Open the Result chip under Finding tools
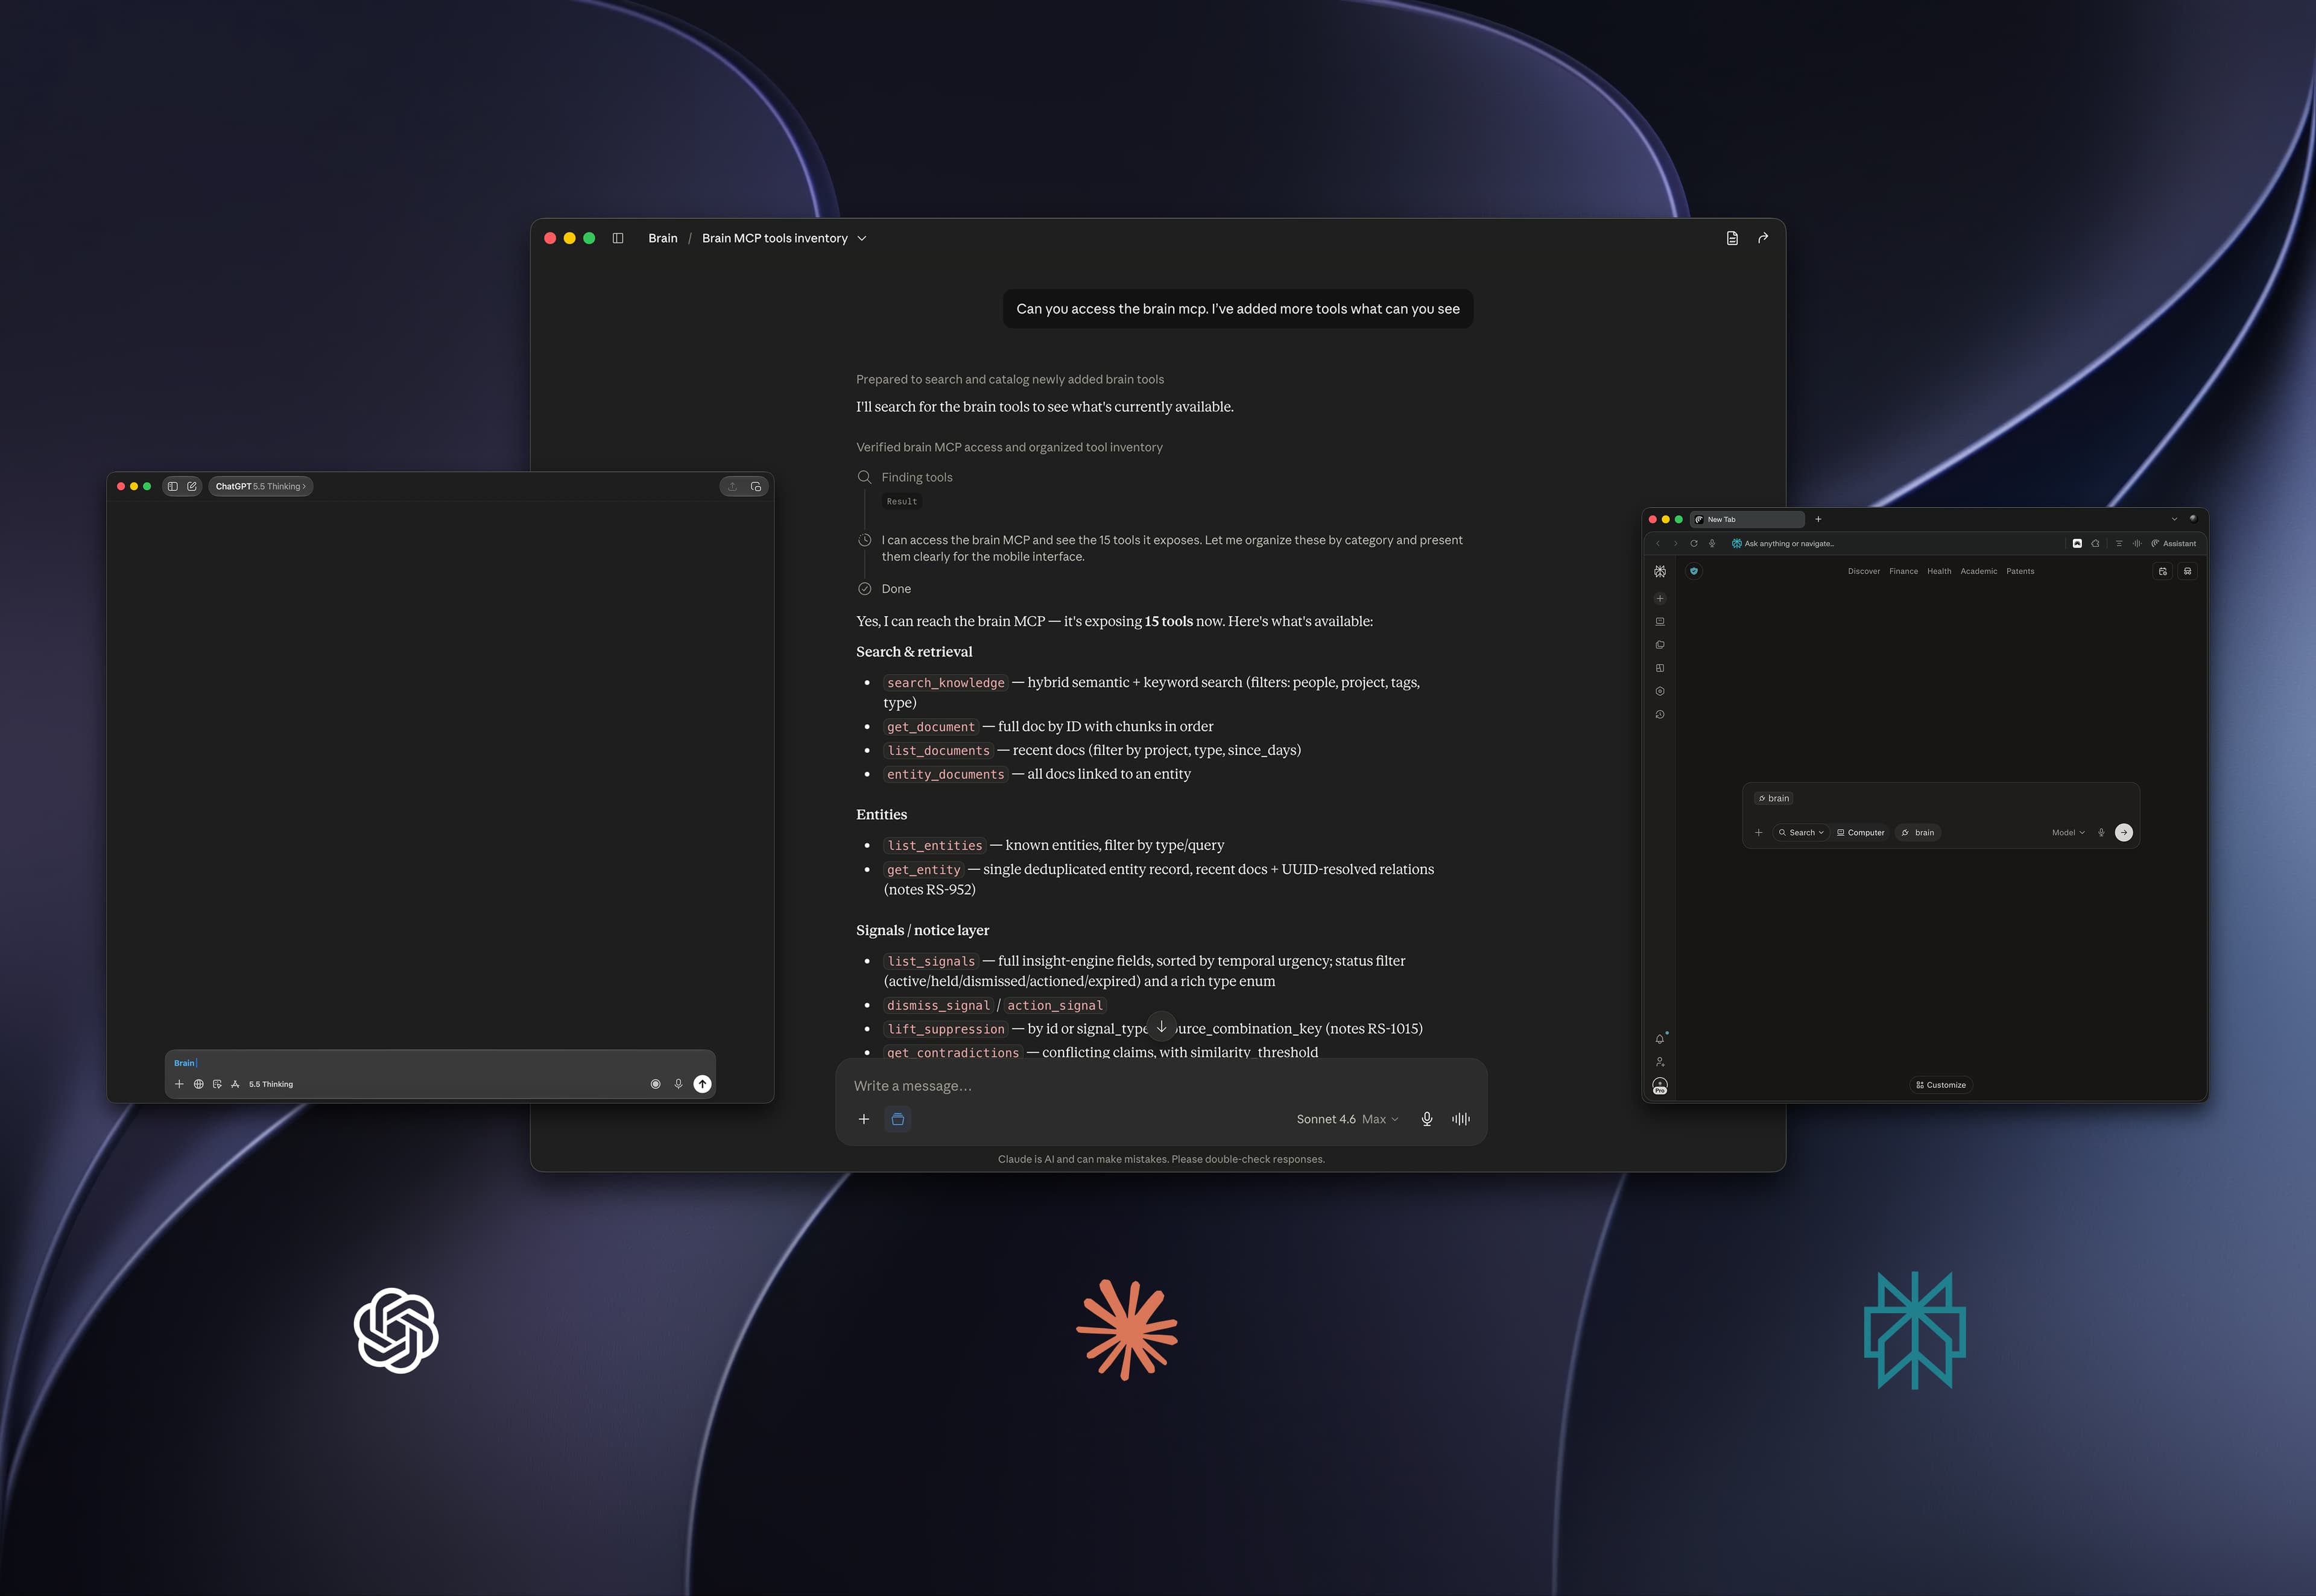 point(902,501)
